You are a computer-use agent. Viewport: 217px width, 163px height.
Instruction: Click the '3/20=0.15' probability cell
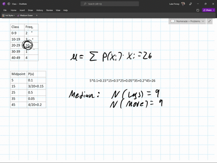point(36,86)
